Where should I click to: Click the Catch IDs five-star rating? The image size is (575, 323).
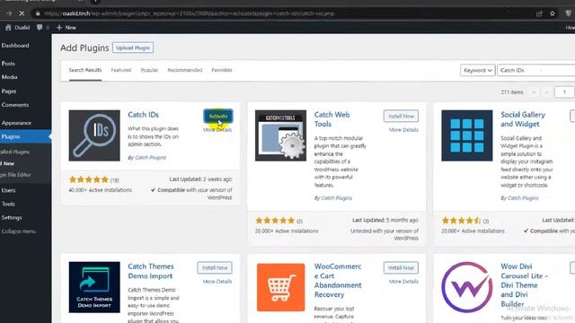89,179
